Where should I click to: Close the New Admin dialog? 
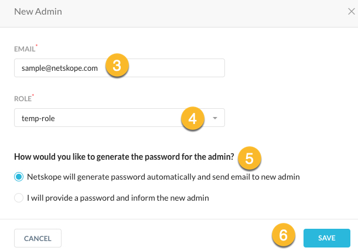(x=350, y=11)
